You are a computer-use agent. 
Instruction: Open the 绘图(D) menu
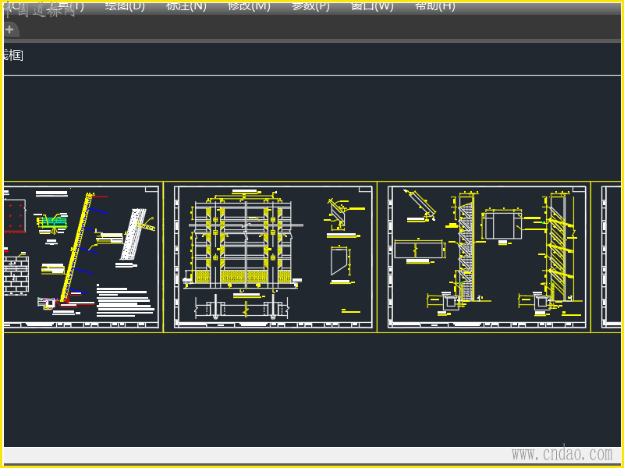pyautogui.click(x=125, y=6)
